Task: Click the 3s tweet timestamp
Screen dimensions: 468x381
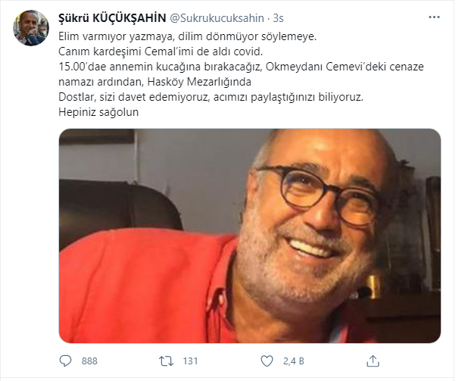Action: (x=278, y=18)
